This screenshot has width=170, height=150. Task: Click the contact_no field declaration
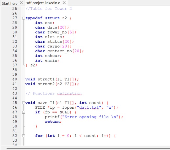[x=59, y=51]
